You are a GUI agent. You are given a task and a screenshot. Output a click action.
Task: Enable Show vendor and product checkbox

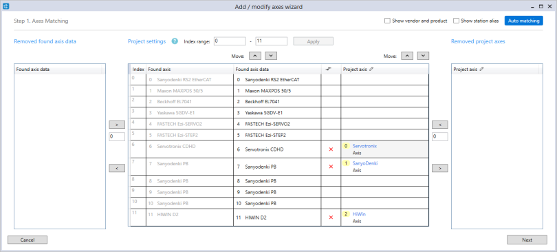[388, 21]
